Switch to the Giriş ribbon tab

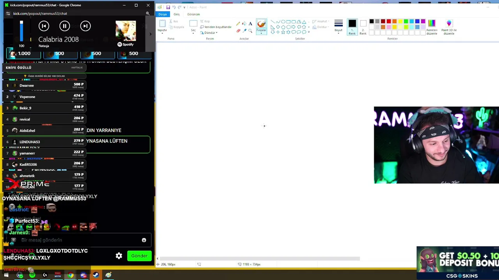[177, 14]
